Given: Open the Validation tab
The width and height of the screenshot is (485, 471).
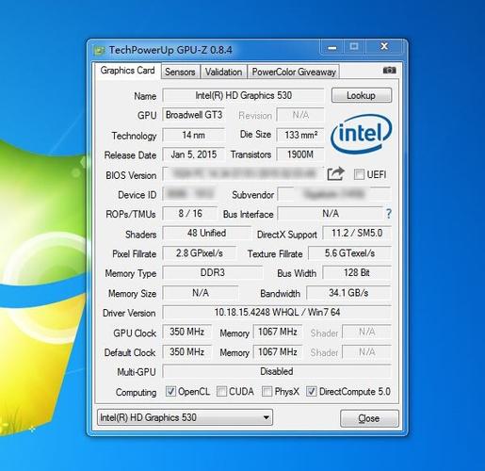Looking at the screenshot, I should (x=223, y=72).
